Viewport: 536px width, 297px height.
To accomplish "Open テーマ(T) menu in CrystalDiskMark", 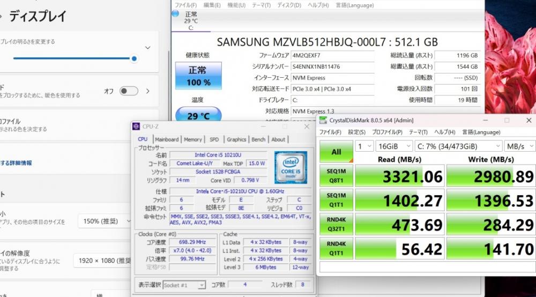I will point(419,132).
